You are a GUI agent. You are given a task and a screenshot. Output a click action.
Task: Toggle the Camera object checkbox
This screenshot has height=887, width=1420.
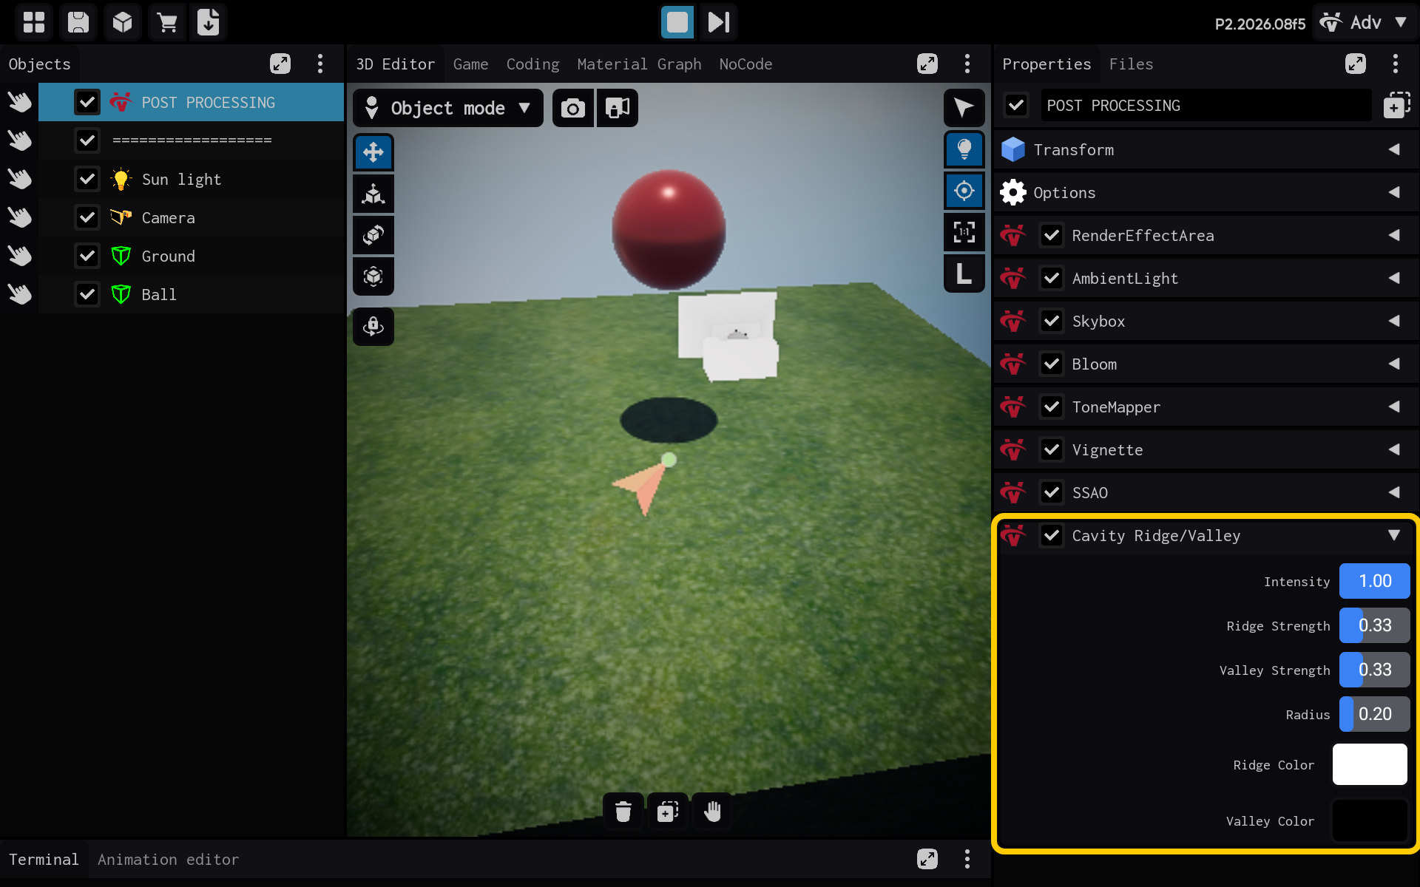(87, 217)
